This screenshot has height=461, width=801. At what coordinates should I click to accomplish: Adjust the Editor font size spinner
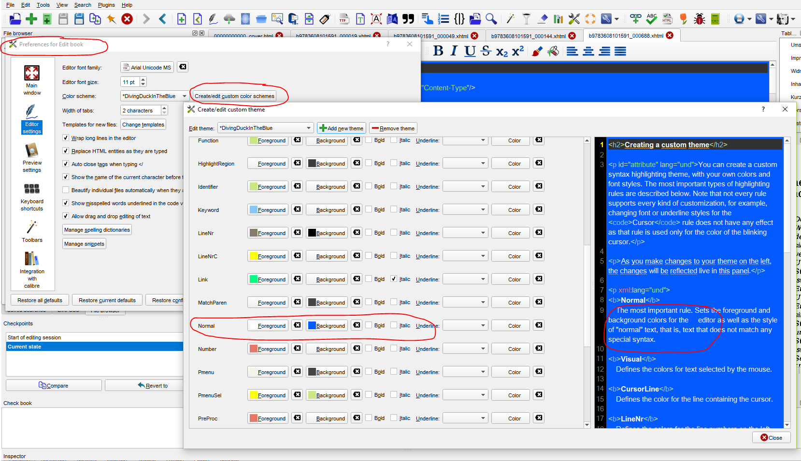(133, 82)
